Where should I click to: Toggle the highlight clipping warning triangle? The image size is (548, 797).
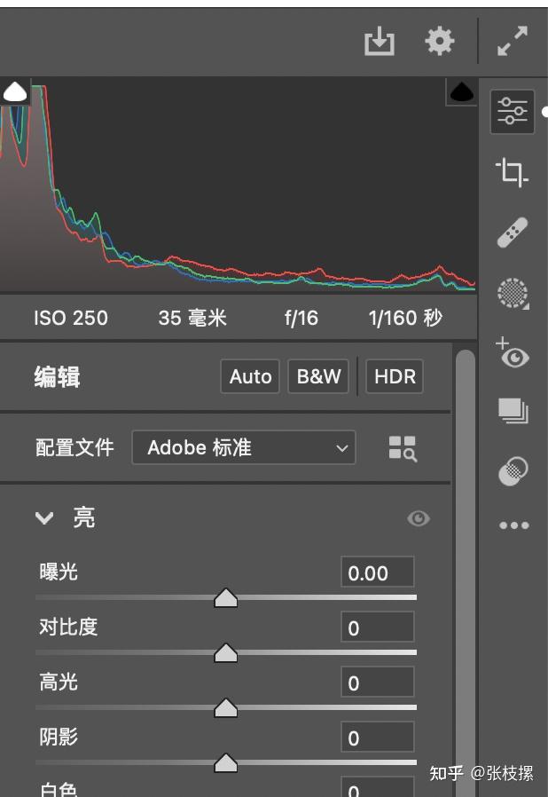[x=461, y=91]
